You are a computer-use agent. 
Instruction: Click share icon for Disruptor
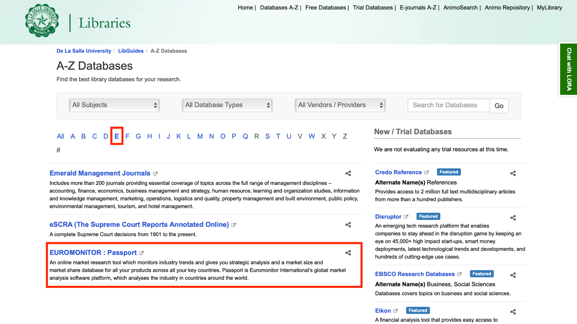point(513,218)
